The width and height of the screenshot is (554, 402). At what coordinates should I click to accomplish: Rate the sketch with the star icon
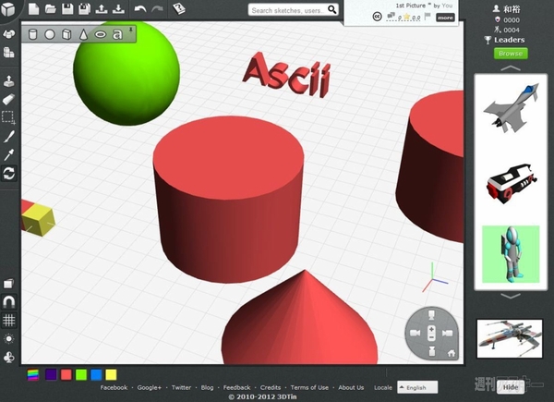coord(407,17)
